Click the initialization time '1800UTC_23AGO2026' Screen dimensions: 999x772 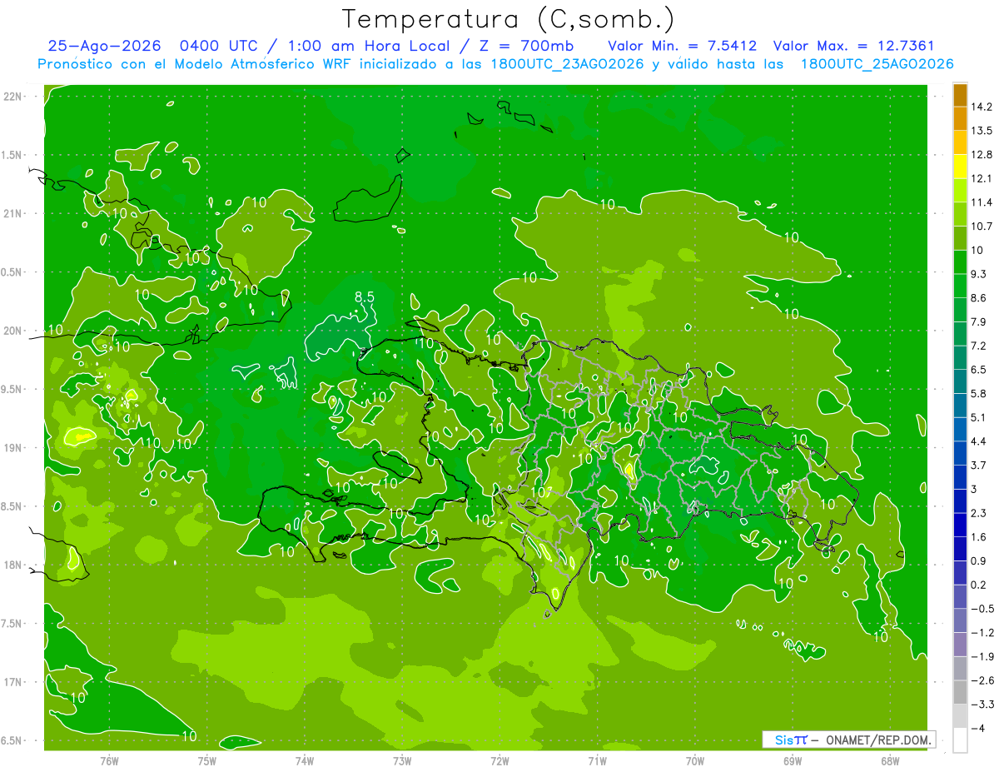[x=568, y=64]
